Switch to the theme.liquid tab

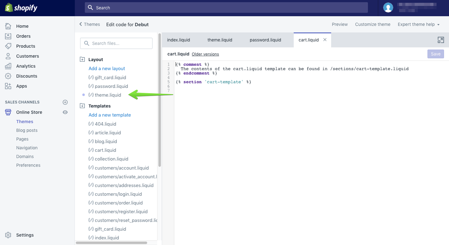pyautogui.click(x=220, y=40)
